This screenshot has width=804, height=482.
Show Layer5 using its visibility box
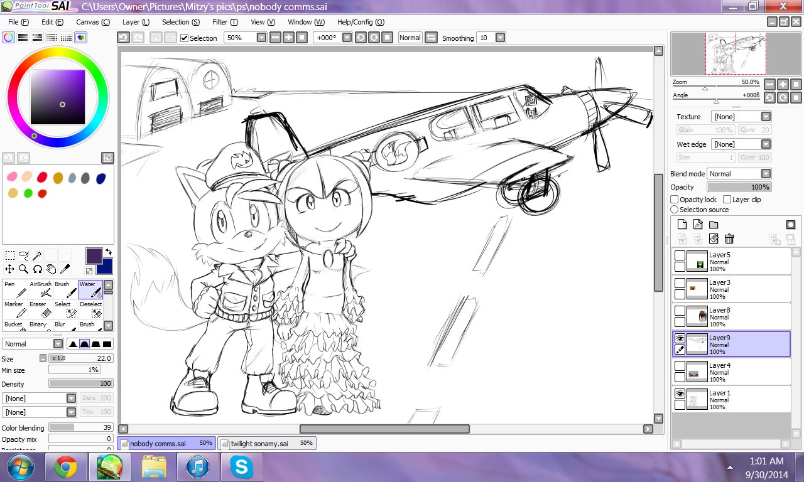click(x=680, y=255)
